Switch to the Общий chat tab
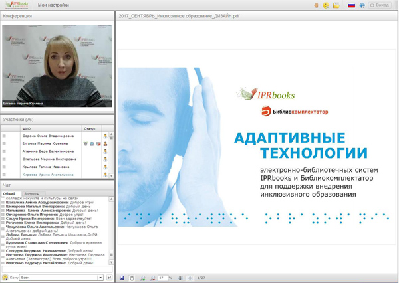Viewport: 399px width, 283px height. (9, 194)
